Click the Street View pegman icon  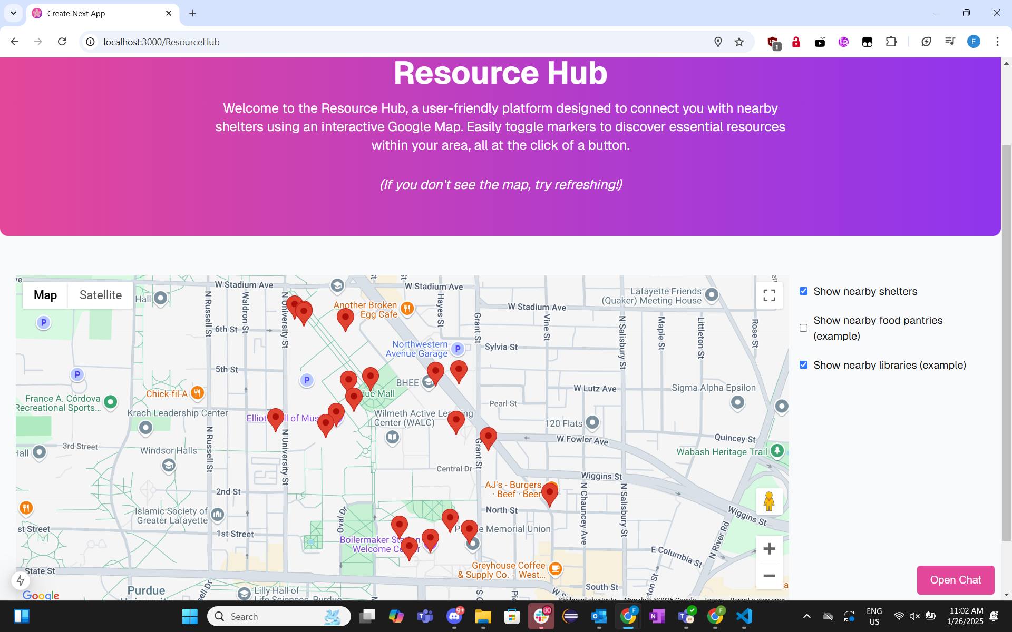pyautogui.click(x=769, y=501)
